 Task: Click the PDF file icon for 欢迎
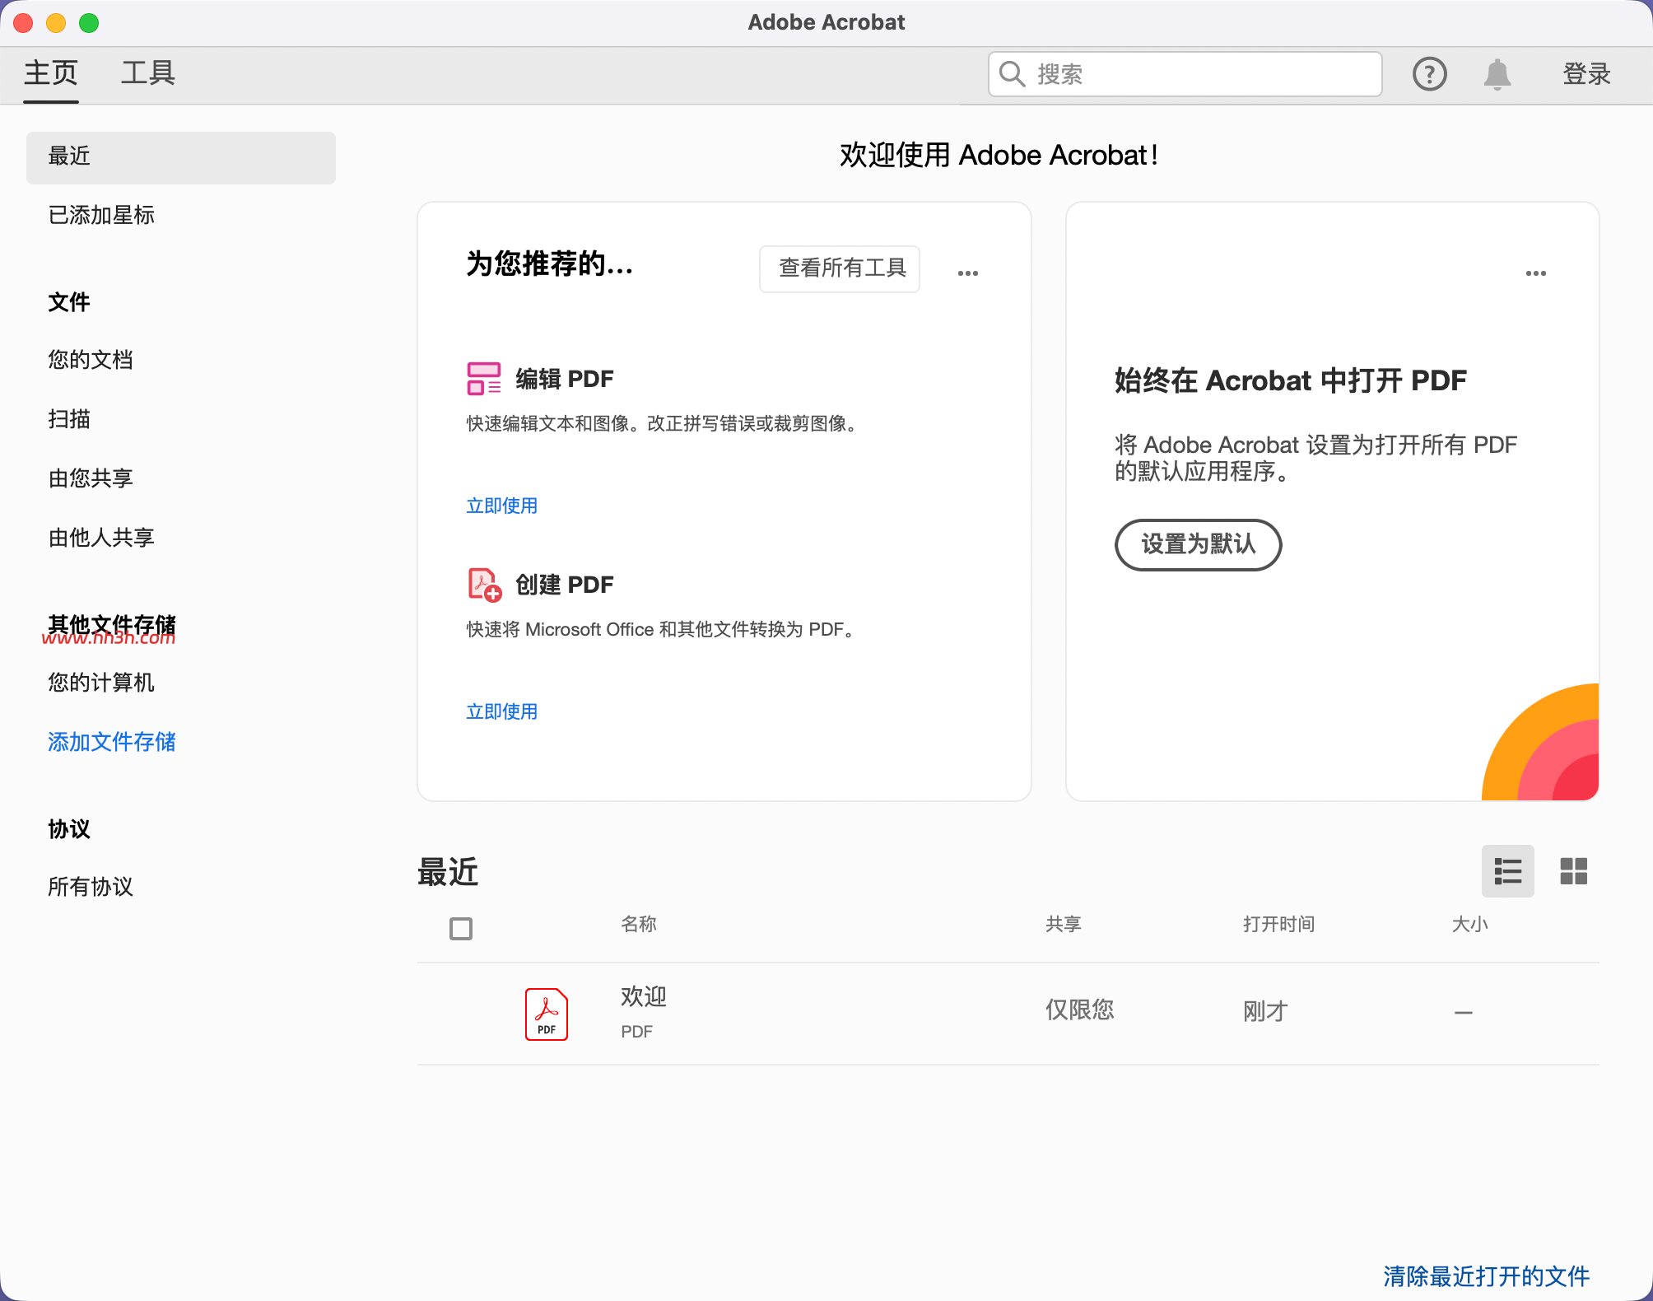547,1014
